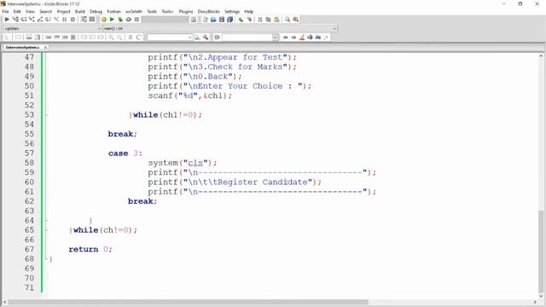Collapse the fold marker at line 68
The width and height of the screenshot is (546, 307).
[x=46, y=259]
